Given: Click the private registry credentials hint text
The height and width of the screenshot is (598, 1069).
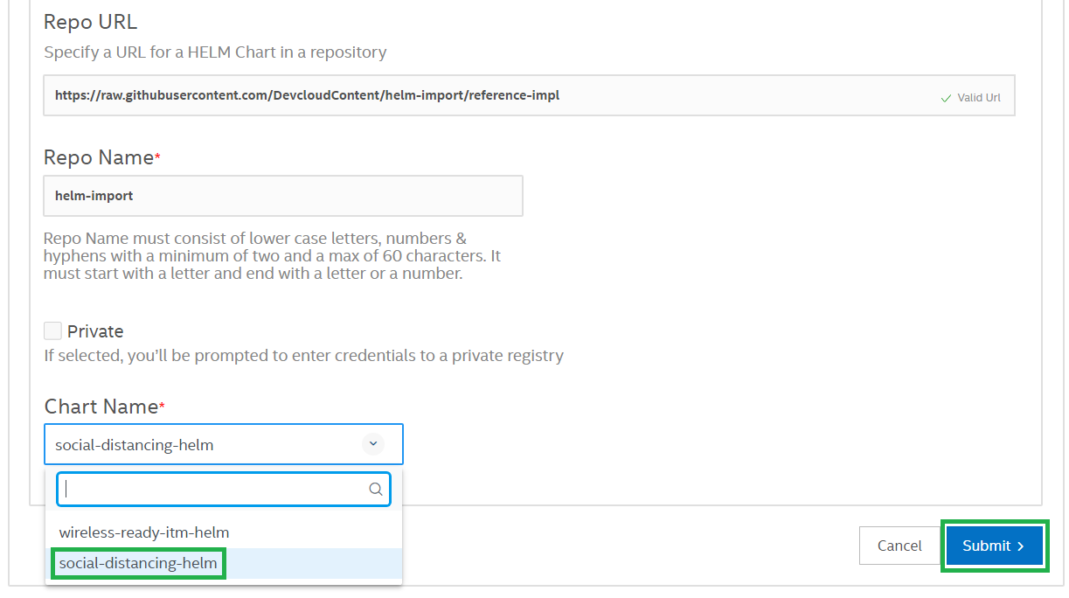Looking at the screenshot, I should point(303,356).
